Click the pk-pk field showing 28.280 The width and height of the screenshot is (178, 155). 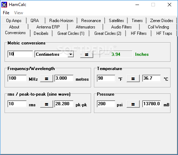(64, 104)
